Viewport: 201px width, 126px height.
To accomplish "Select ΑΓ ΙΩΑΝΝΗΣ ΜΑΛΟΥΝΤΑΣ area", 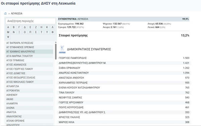I will pos(29,52).
